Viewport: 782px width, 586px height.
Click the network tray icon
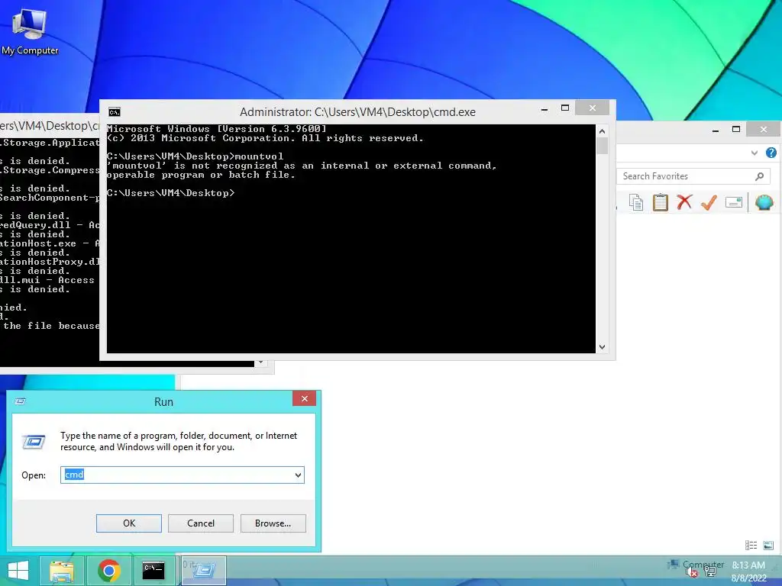[x=710, y=572]
